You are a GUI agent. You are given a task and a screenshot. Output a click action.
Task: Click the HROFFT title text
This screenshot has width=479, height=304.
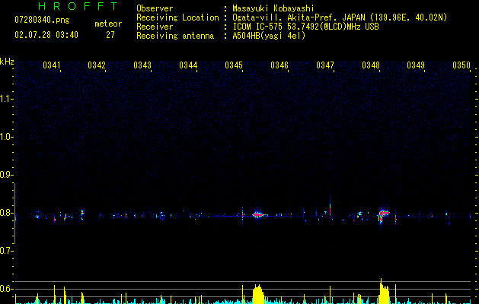pos(78,6)
